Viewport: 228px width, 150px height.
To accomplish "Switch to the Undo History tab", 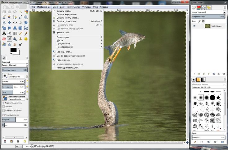I will [x=209, y=7].
